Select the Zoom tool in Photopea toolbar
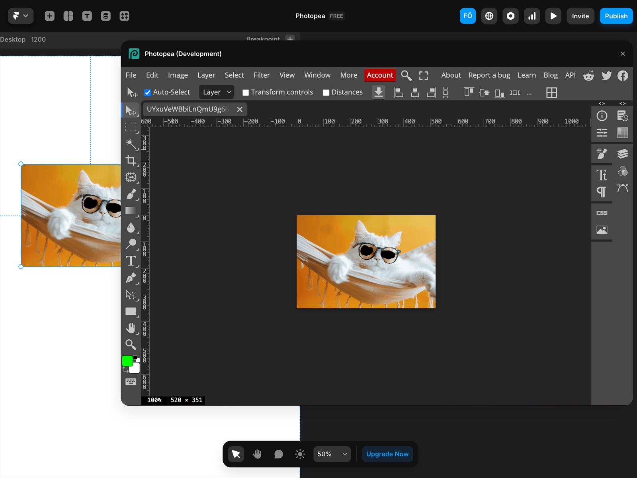 coord(131,345)
